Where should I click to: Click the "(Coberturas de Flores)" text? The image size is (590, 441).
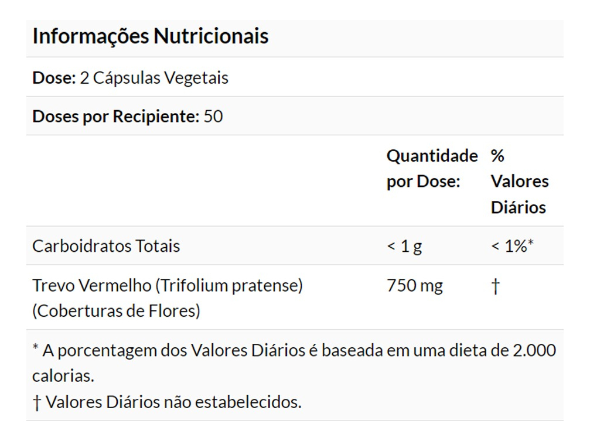tap(116, 311)
